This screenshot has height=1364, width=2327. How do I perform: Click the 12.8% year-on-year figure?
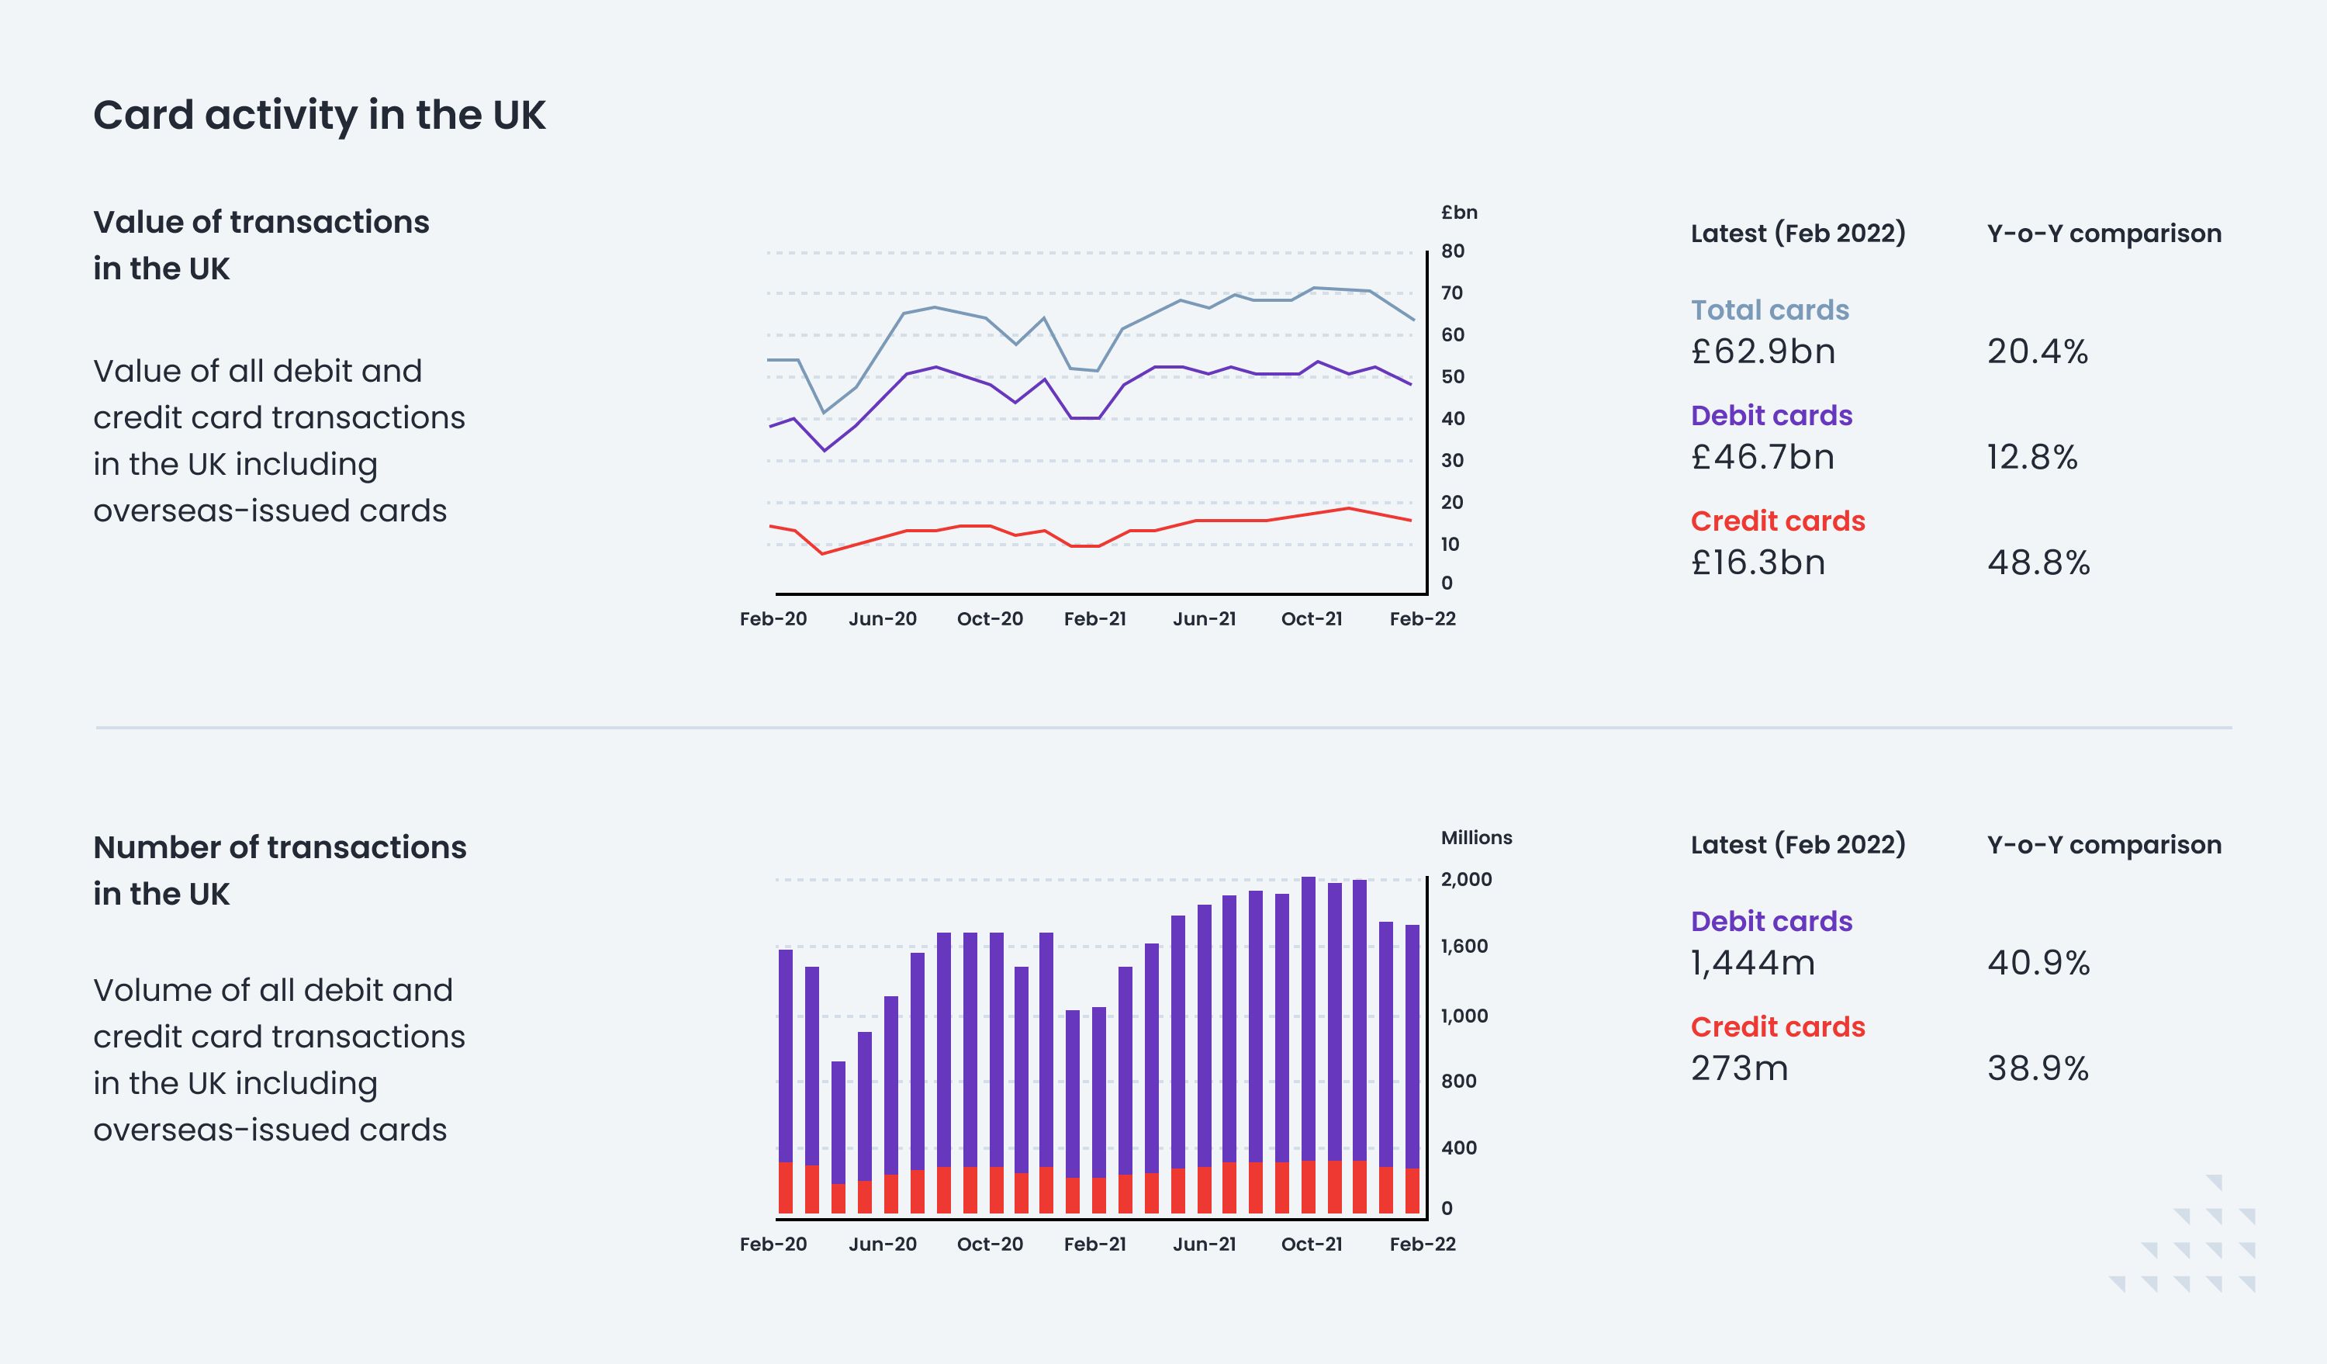point(2031,457)
